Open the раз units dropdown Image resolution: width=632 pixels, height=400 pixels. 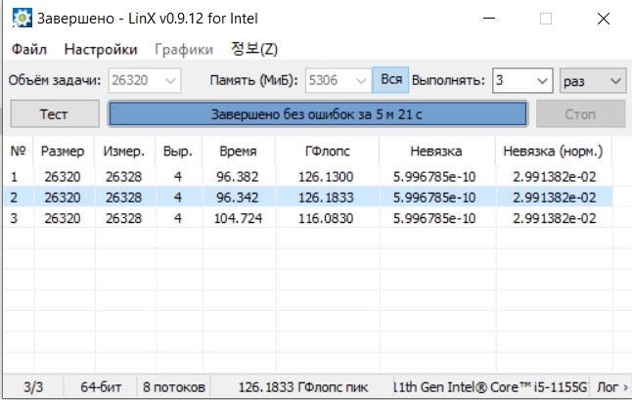coord(615,81)
